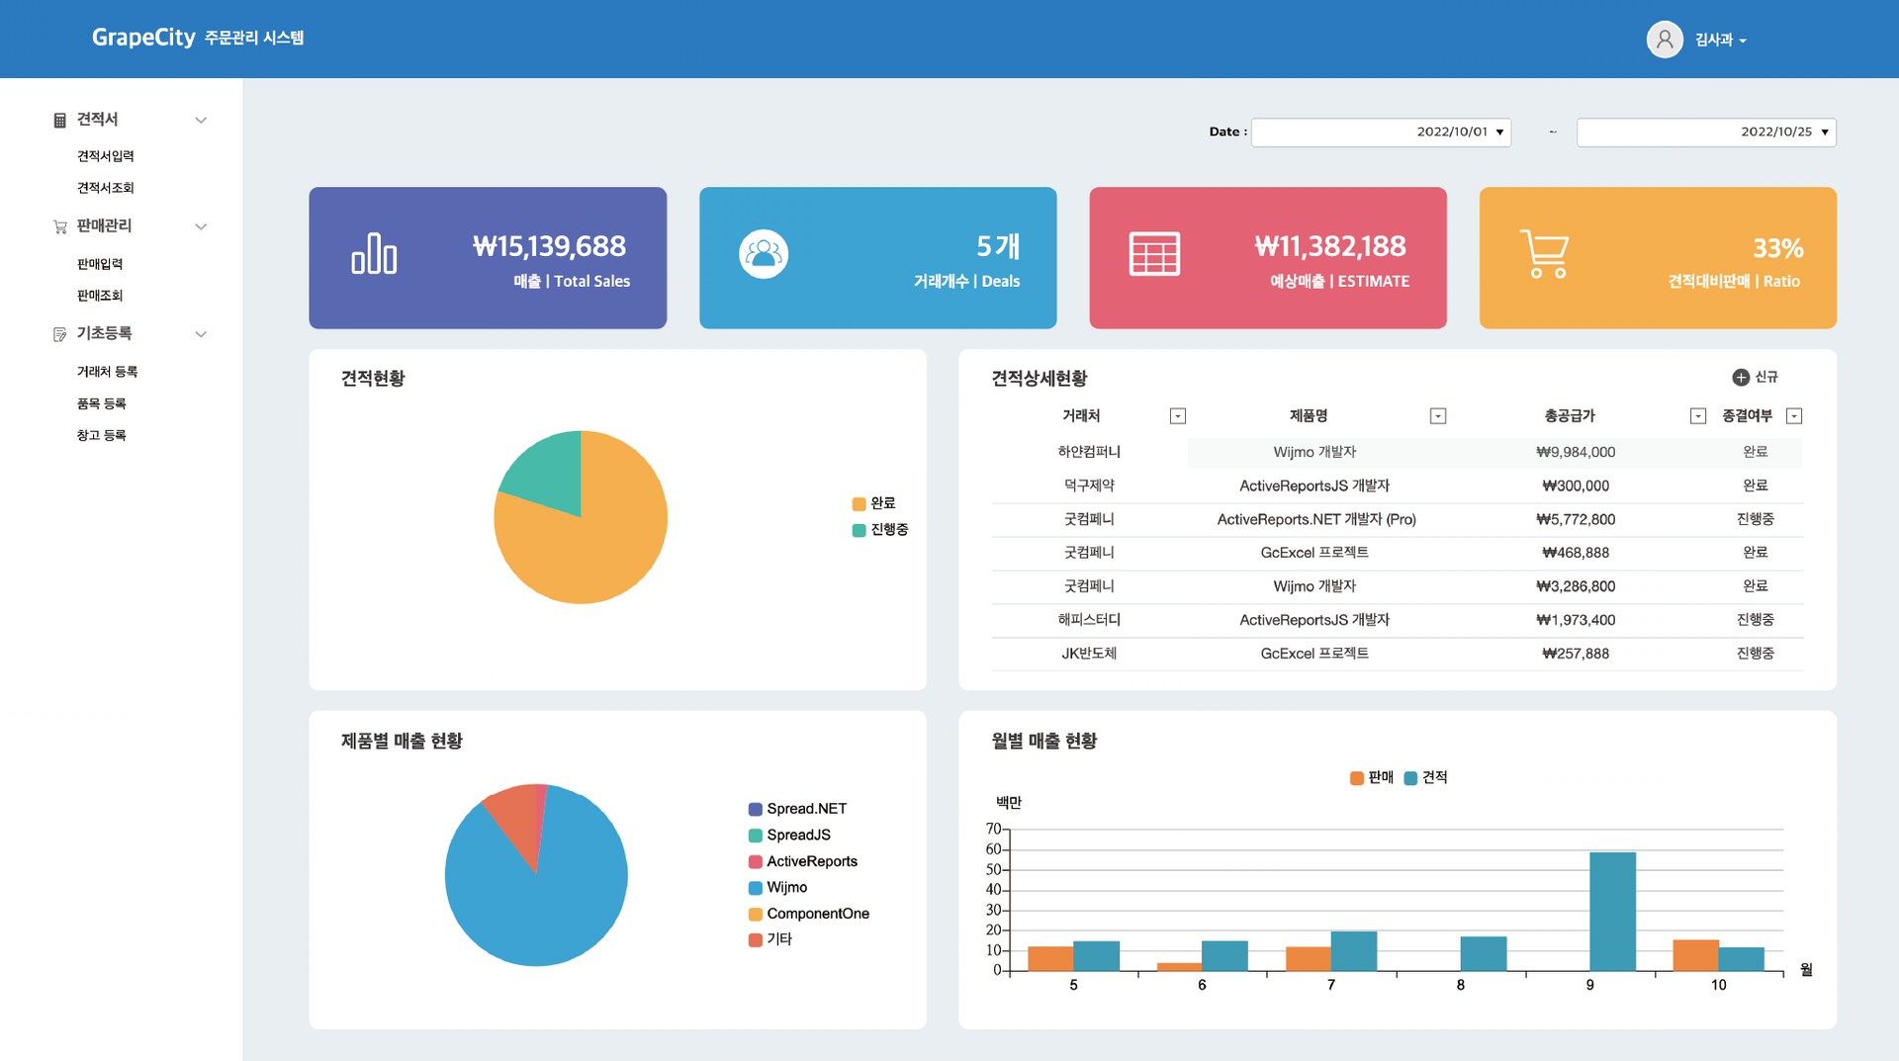1899x1061 pixels.
Task: Open the 총공급가 column filter
Action: click(1698, 416)
